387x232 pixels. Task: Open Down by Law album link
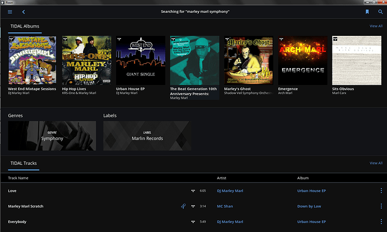click(309, 206)
